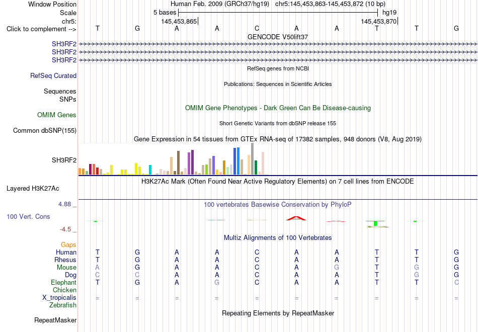Click the 'Human Feb. 2009 (GRCh37/hg19)' assembly text
This screenshot has width=478, height=332.
(x=220, y=4)
